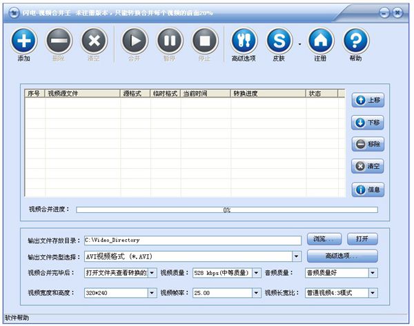Open the 音频质量 dropdown
The width and height of the screenshot is (414, 326).
coord(373,273)
